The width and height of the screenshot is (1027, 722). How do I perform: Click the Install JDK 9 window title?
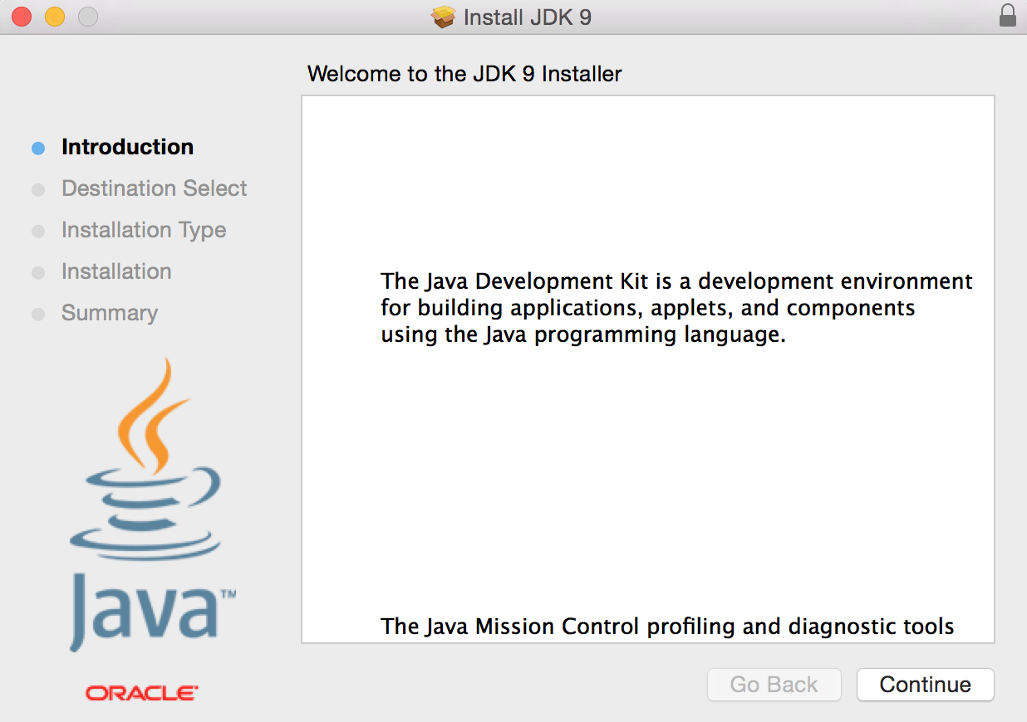pos(528,17)
